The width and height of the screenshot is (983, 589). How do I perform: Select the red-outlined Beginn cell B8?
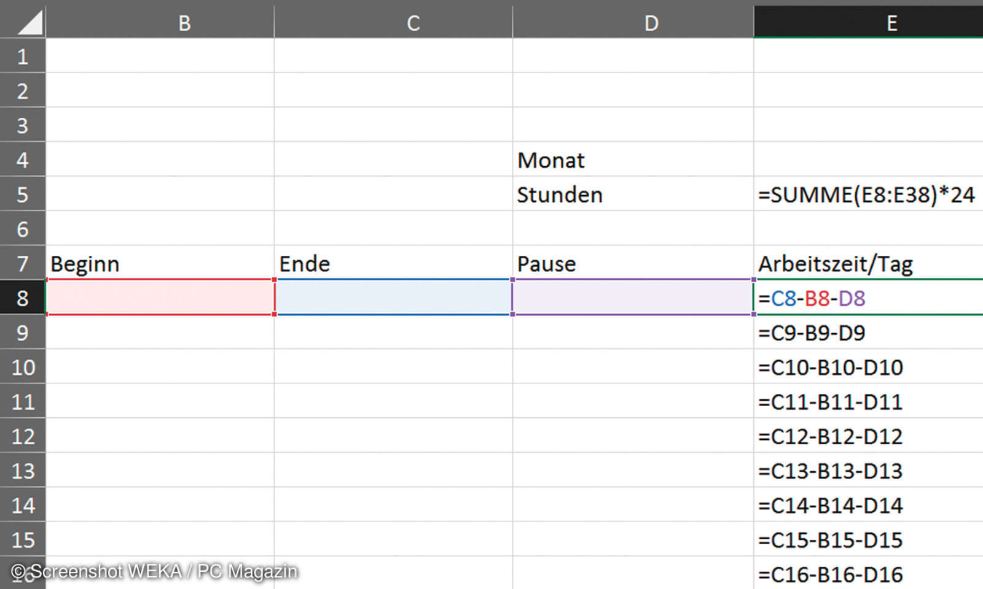tap(160, 298)
